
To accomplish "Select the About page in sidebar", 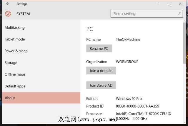I will [x=41, y=98].
